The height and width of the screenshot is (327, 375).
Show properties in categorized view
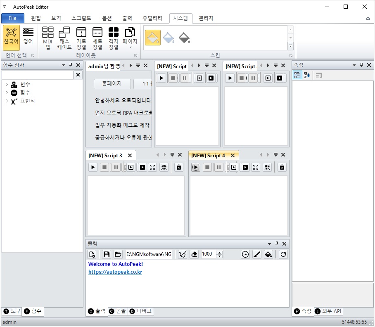click(x=297, y=75)
